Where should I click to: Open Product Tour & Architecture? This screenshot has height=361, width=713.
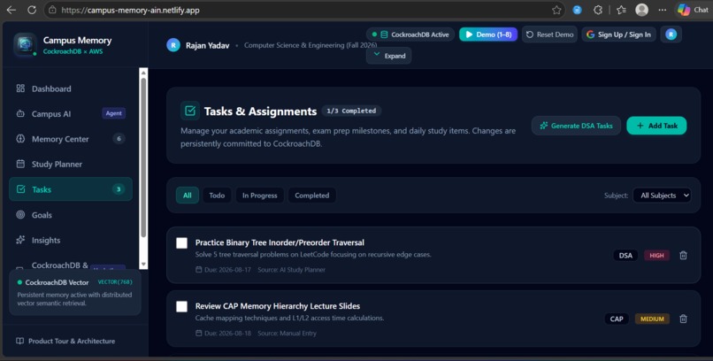pyautogui.click(x=65, y=341)
